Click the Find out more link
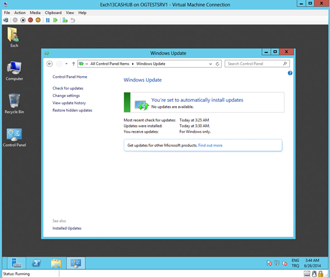The image size is (330, 278). (x=210, y=145)
